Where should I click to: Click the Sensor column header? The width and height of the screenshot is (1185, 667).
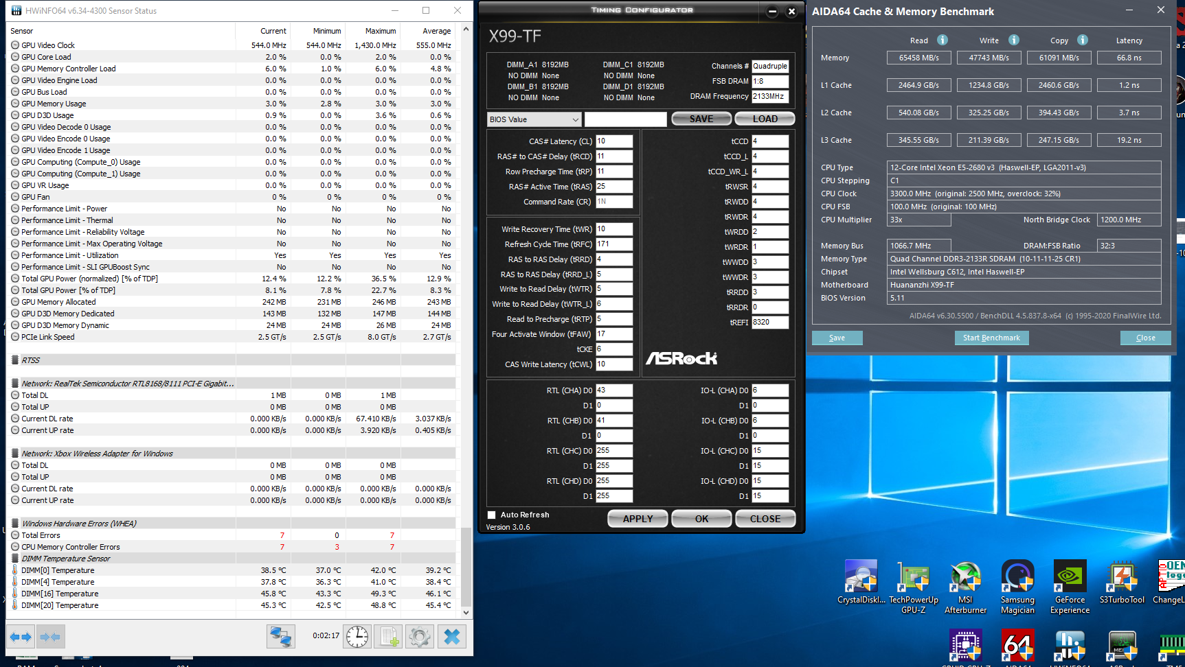coord(122,31)
